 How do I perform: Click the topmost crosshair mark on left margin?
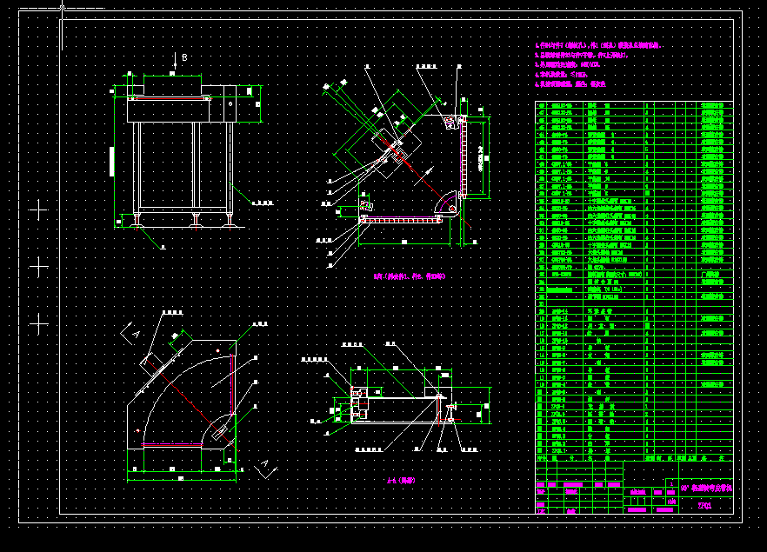(x=38, y=209)
